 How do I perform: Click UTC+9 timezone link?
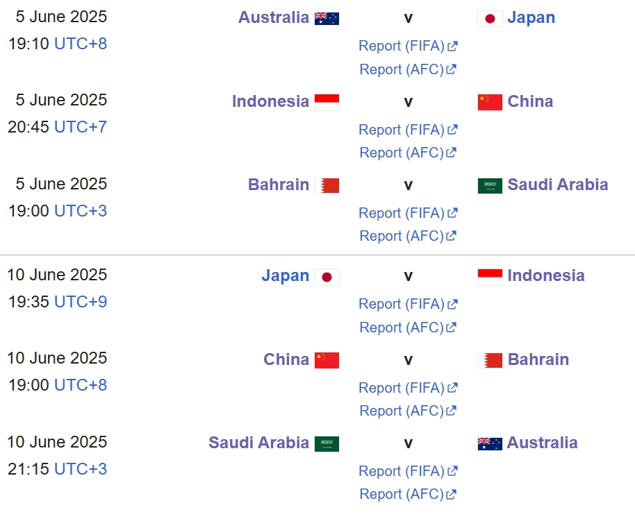(x=81, y=302)
